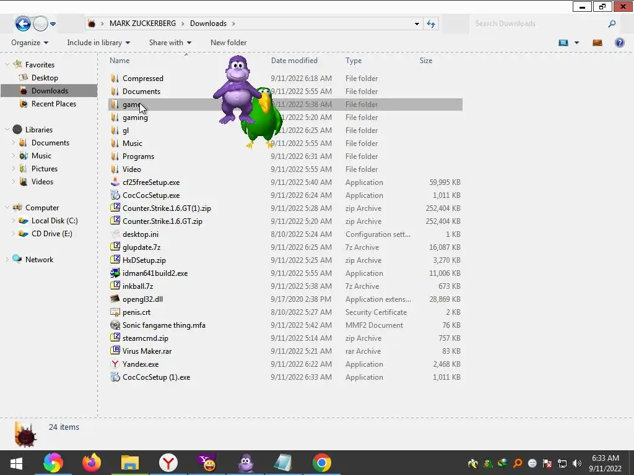Select the inkball.7z file name
The width and height of the screenshot is (634, 475).
[x=137, y=286]
